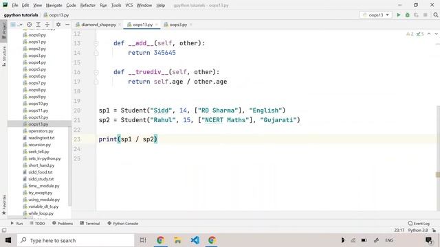Viewport: 440px width, 247px height.
Task: Open the Run tool window
Action: click(x=16, y=224)
